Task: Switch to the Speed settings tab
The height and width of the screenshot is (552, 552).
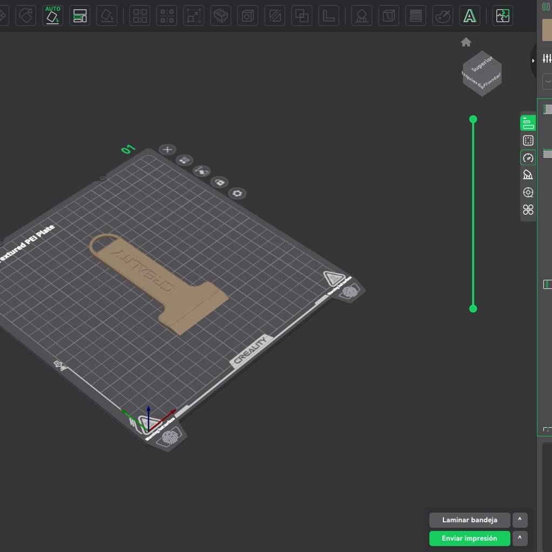Action: [x=528, y=158]
